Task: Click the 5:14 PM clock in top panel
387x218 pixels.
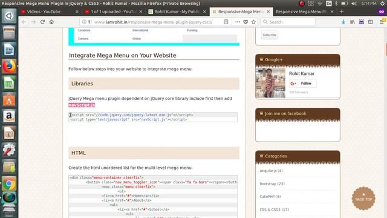Action: [369, 4]
